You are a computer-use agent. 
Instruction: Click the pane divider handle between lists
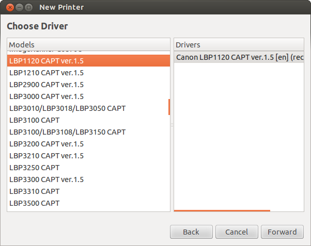pos(172,125)
